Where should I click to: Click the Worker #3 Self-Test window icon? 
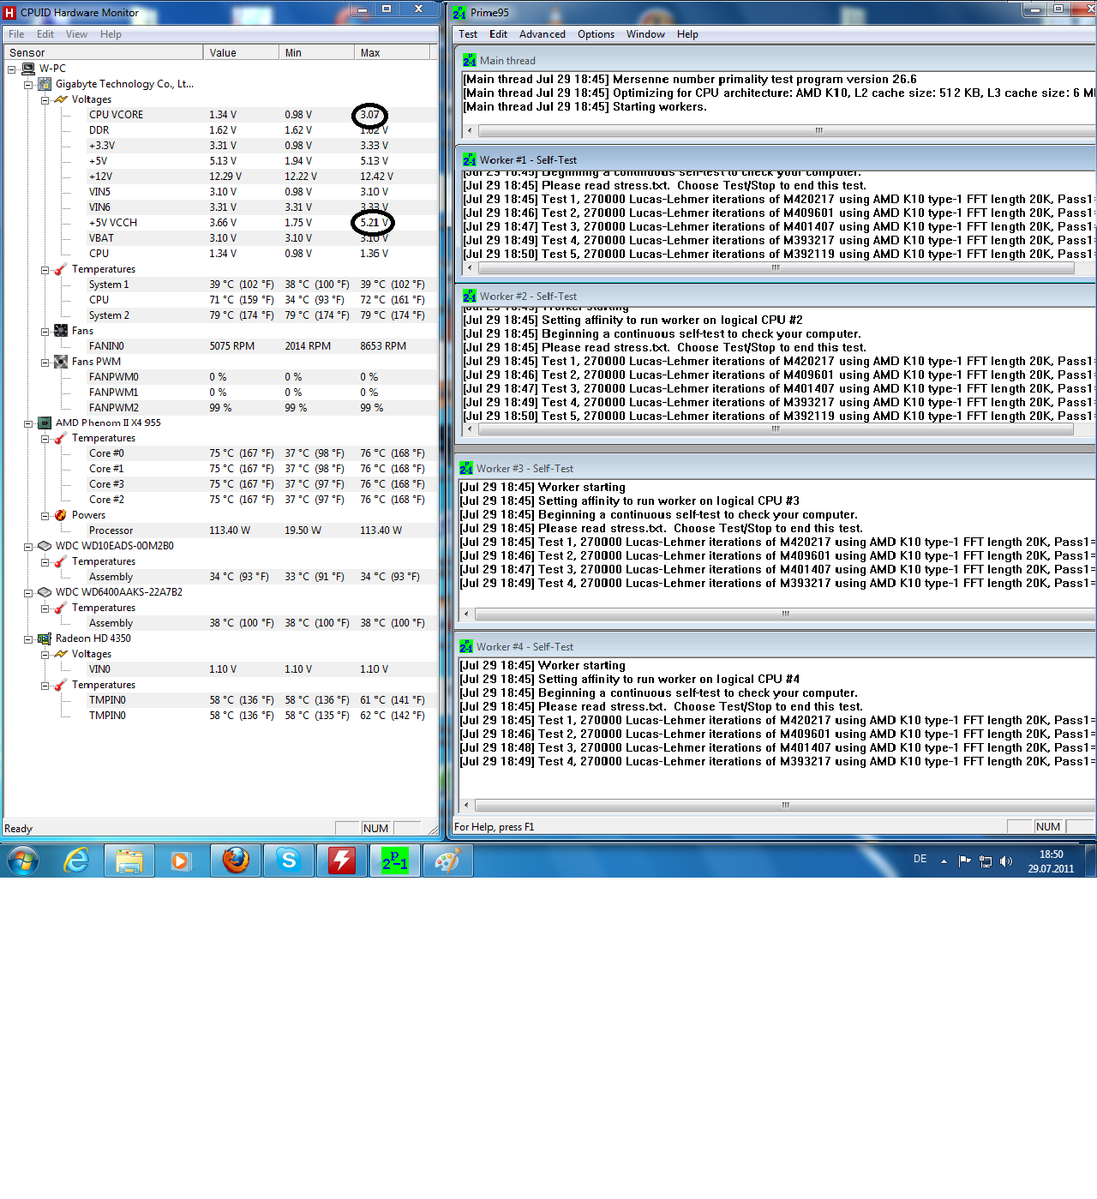pyautogui.click(x=466, y=469)
